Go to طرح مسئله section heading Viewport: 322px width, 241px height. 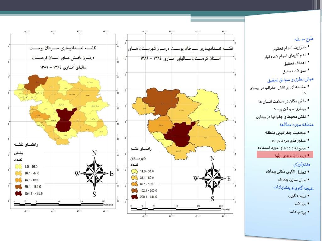coord(304,40)
